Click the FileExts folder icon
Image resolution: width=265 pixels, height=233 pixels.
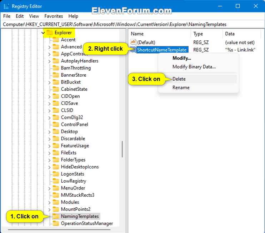[x=56, y=153]
